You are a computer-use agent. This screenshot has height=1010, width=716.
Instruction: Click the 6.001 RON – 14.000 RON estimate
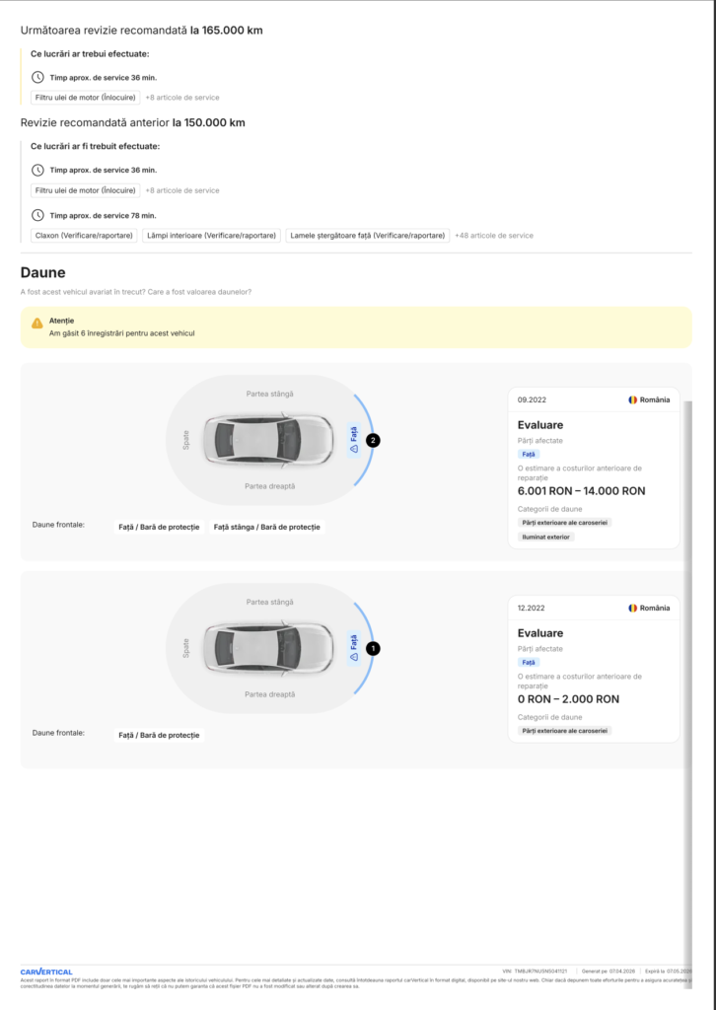pyautogui.click(x=582, y=491)
